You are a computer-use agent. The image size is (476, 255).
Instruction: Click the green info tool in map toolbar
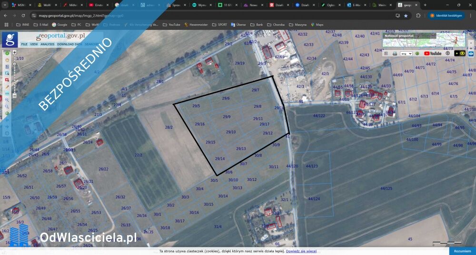[7, 53]
